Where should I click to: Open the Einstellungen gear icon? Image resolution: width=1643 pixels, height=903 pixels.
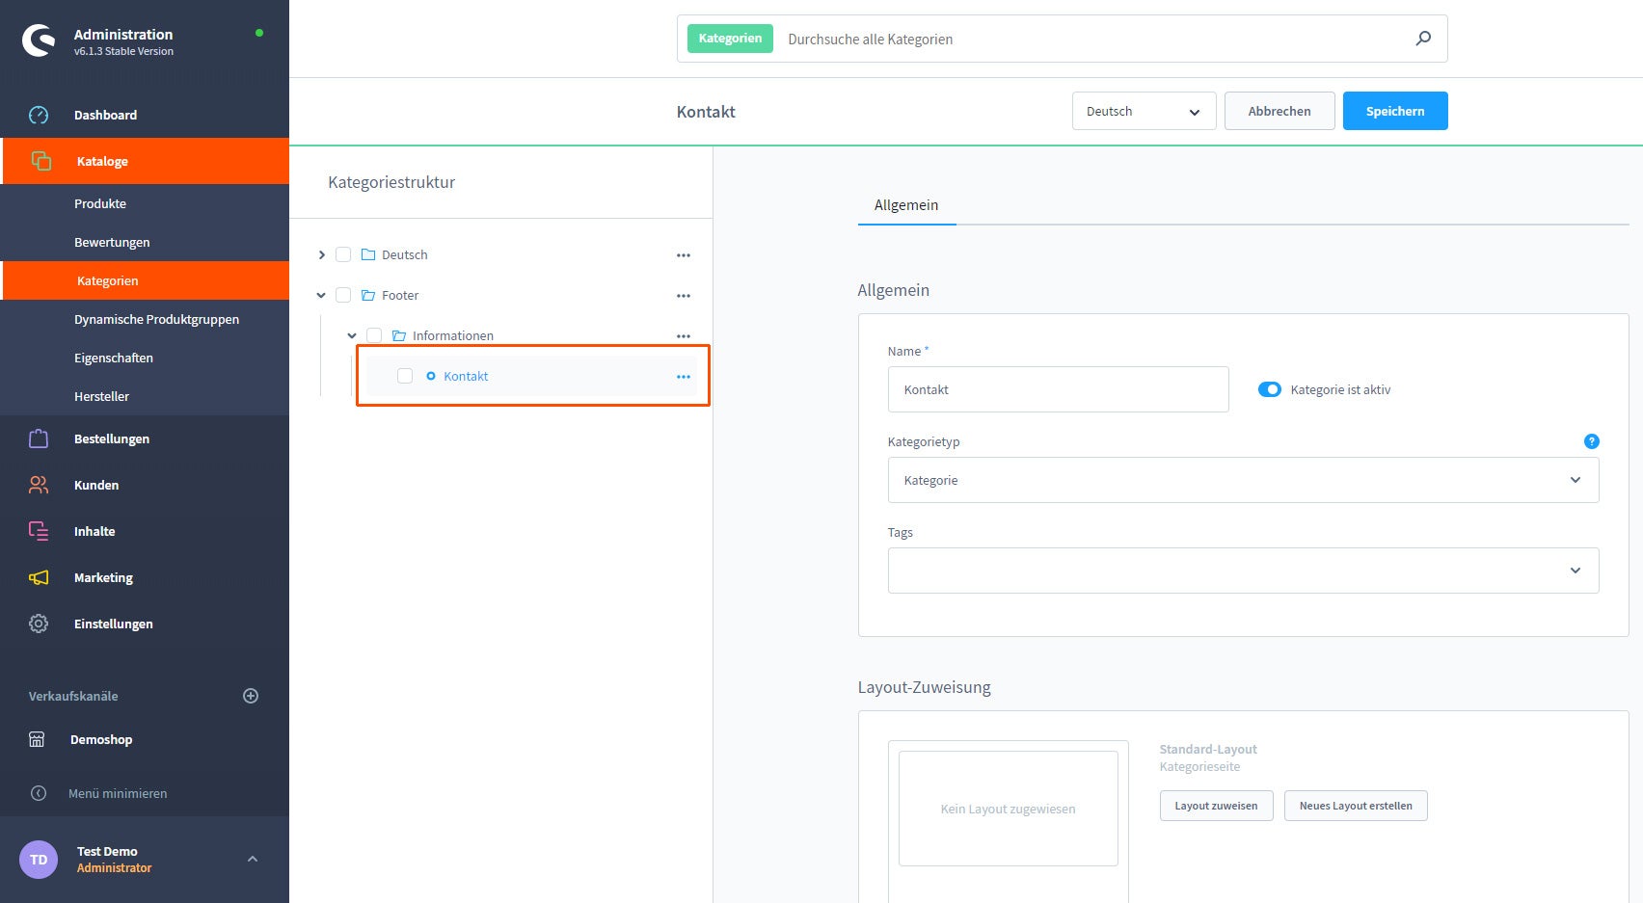click(39, 624)
